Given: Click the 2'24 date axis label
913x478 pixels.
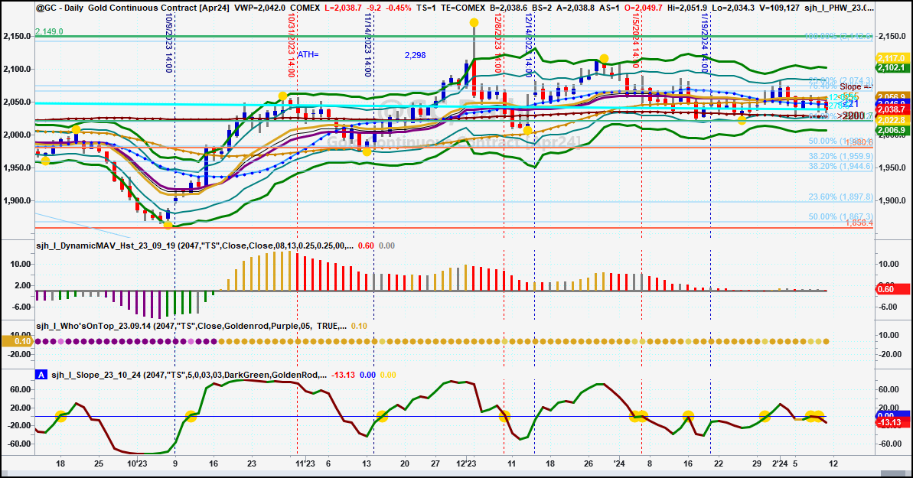Looking at the screenshot, I should click(780, 464).
